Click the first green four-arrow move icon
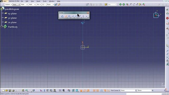 pyautogui.click(x=120, y=4)
